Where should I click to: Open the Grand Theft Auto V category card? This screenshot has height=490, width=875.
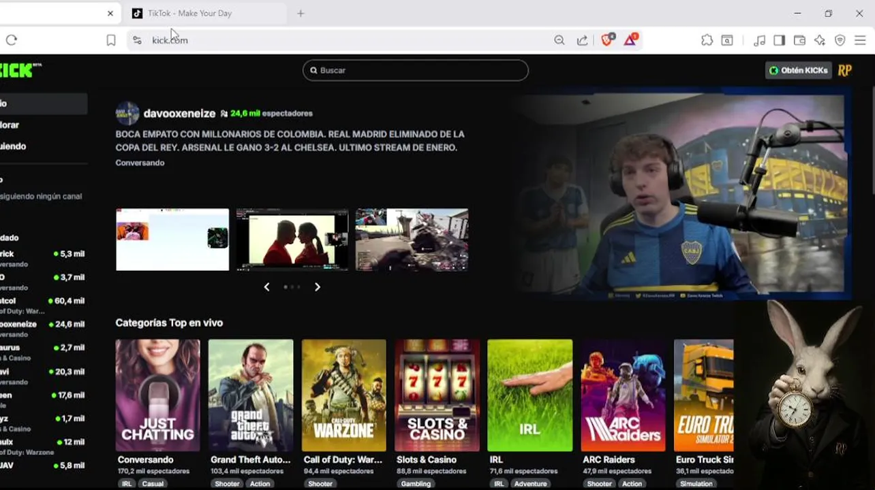251,395
